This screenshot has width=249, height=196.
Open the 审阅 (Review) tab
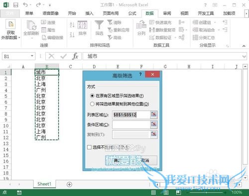tap(167, 13)
